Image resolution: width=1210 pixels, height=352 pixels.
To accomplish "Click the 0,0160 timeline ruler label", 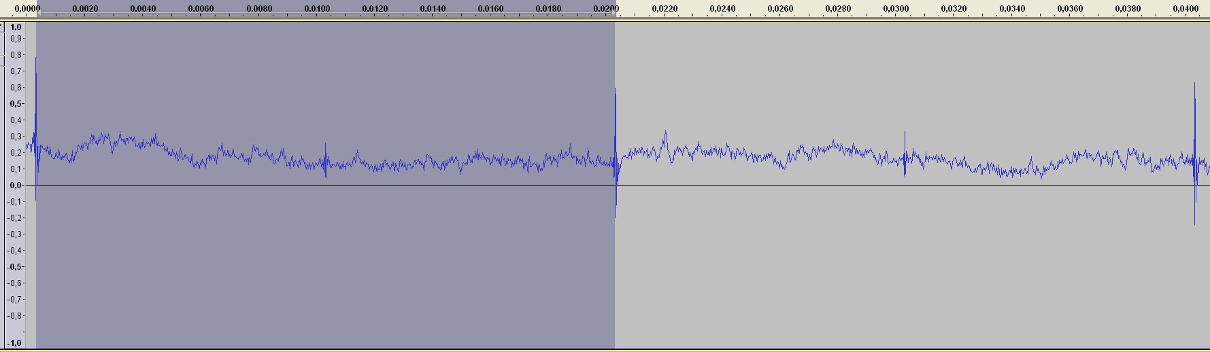I will click(490, 9).
